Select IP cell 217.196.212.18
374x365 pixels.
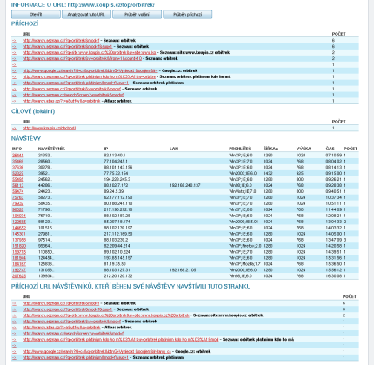118,209
